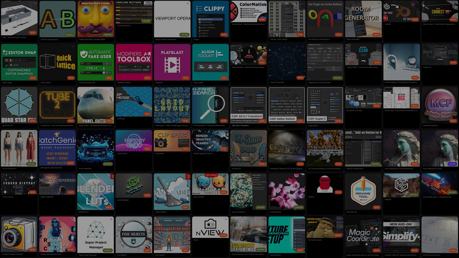The width and height of the screenshot is (459, 258).
Task: Bookmark the Maya Viewport Operations card
Action: click(188, 3)
